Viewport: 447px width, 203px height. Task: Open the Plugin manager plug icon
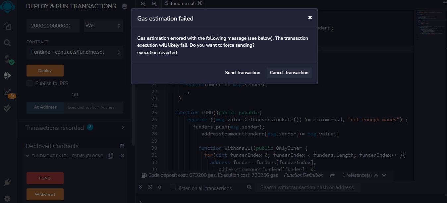tap(7, 182)
